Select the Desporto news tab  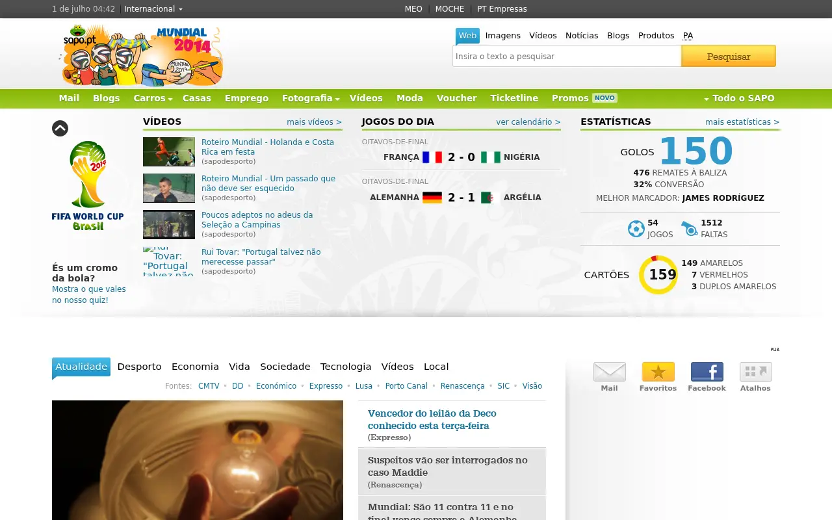point(139,367)
